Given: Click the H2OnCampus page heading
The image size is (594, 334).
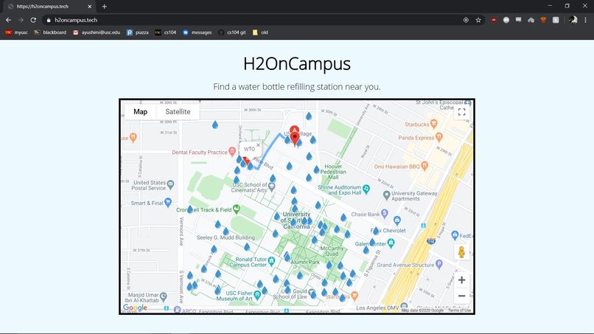Looking at the screenshot, I should click(296, 63).
